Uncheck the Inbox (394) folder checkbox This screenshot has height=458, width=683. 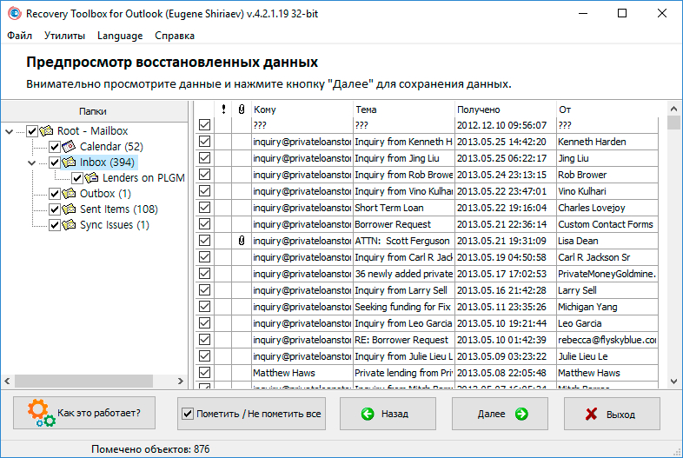tap(55, 163)
